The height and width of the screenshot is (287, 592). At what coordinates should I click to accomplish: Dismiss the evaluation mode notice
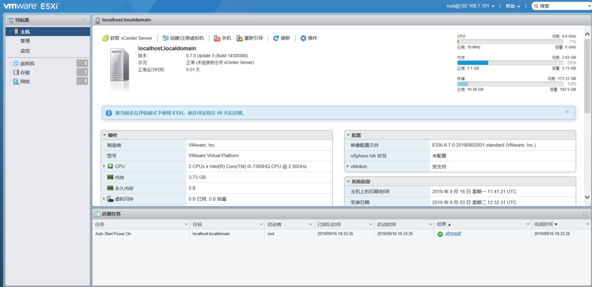point(567,112)
